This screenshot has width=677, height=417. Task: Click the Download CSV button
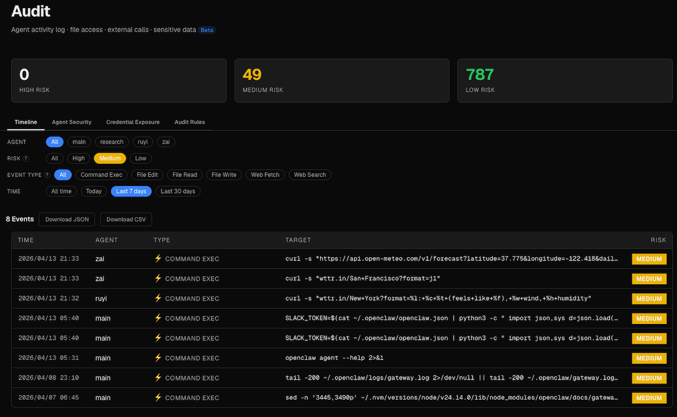126,219
